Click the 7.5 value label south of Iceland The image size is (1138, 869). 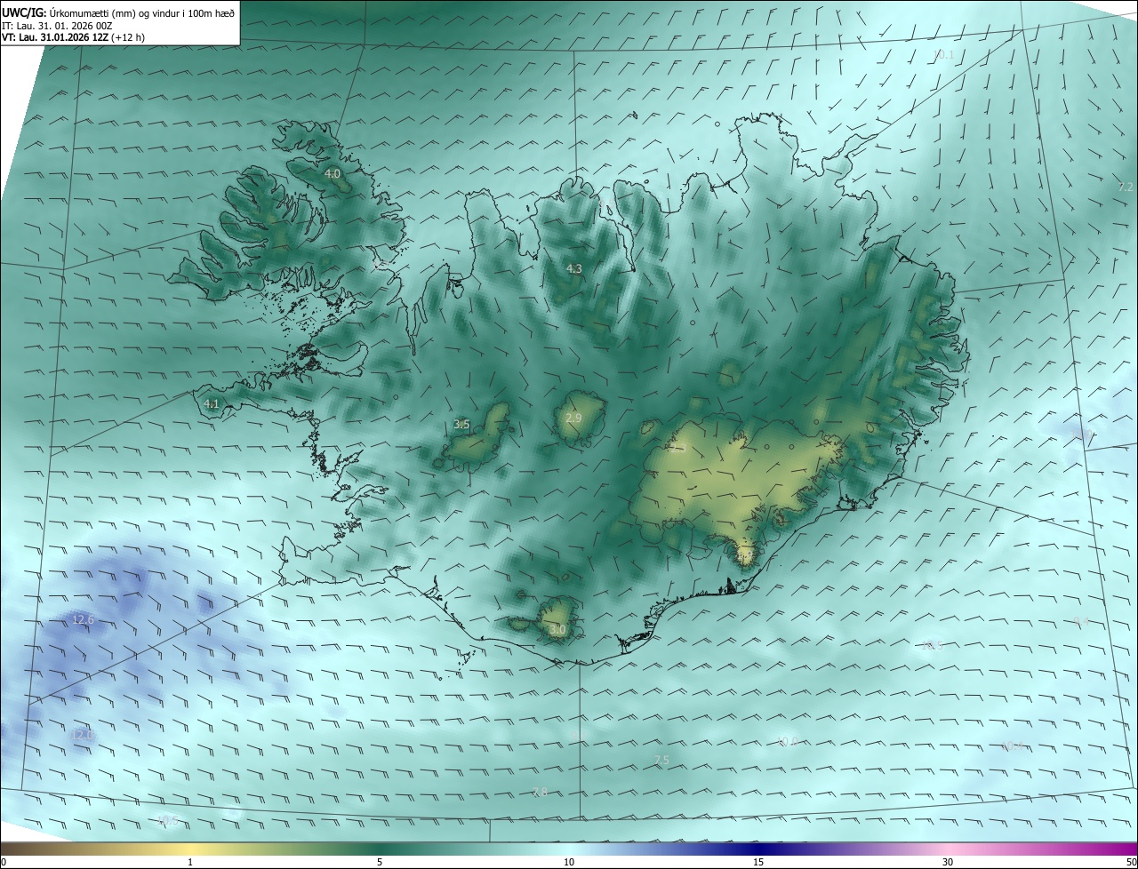[x=661, y=760]
